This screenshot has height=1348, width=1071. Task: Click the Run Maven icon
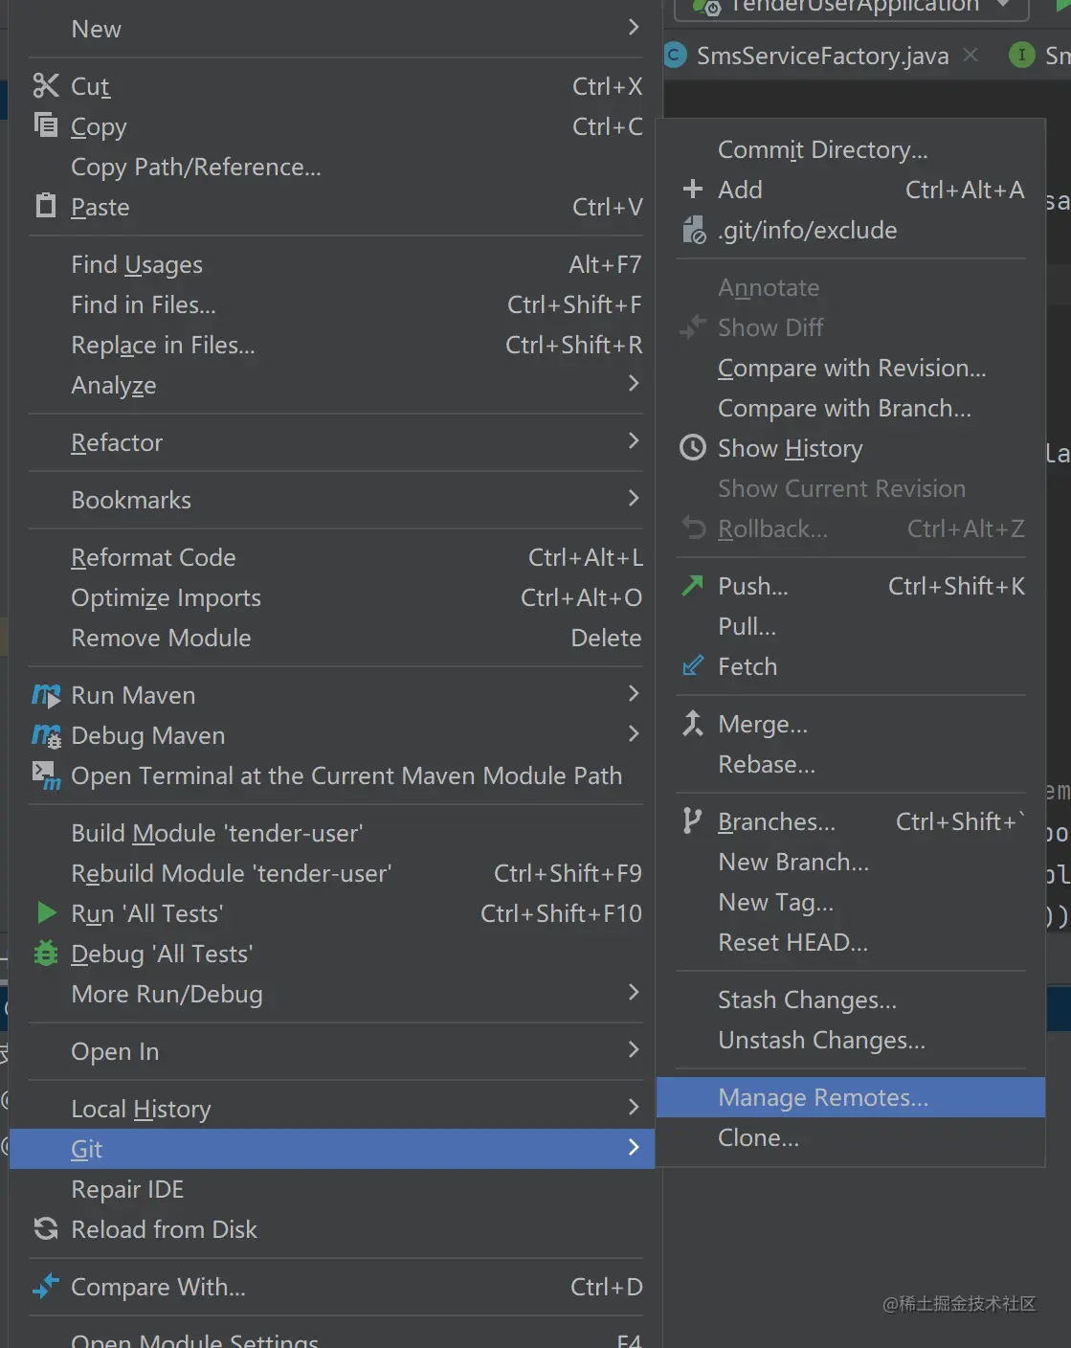46,695
